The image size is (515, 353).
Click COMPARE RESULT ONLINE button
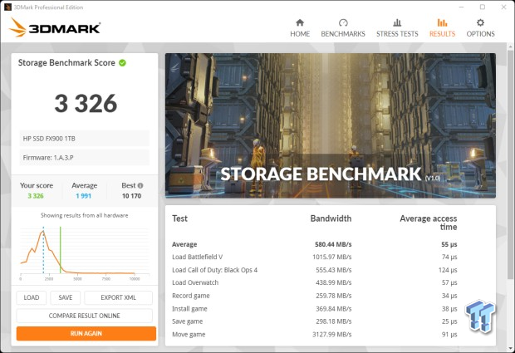click(x=85, y=316)
